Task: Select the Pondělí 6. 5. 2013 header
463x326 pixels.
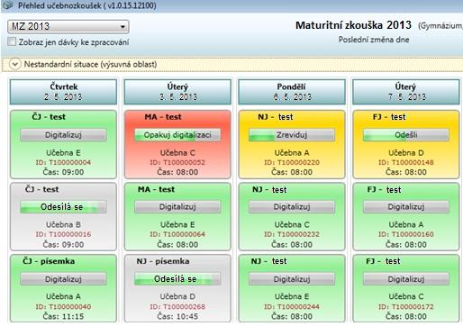Action: pyautogui.click(x=292, y=92)
